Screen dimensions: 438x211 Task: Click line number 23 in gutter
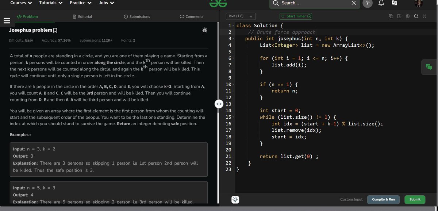(228, 170)
